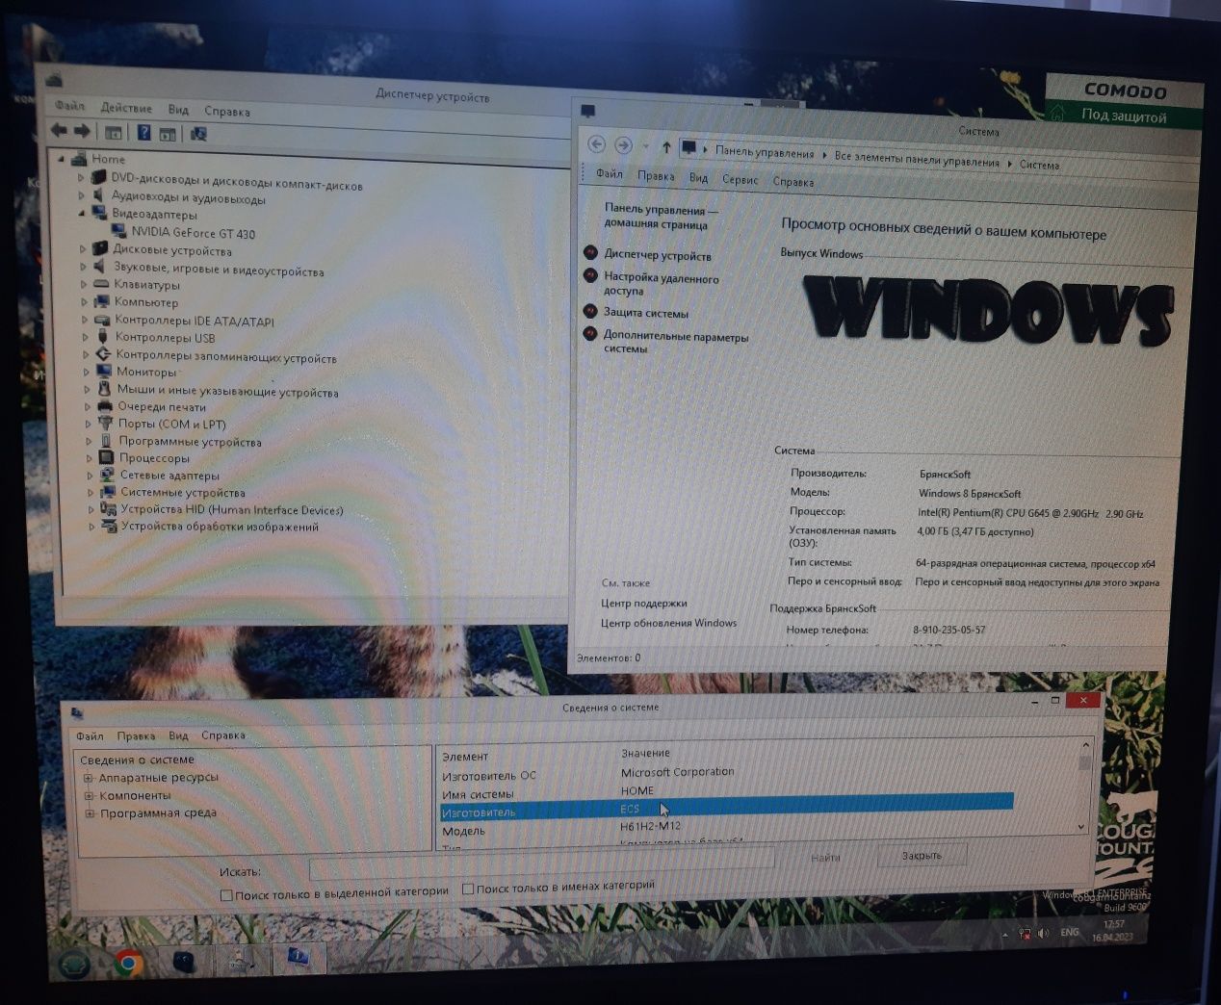Click the back button in Система window

[x=596, y=144]
